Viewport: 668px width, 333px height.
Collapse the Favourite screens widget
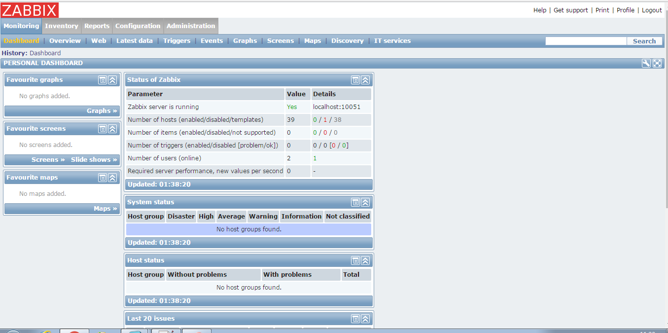[x=112, y=129]
